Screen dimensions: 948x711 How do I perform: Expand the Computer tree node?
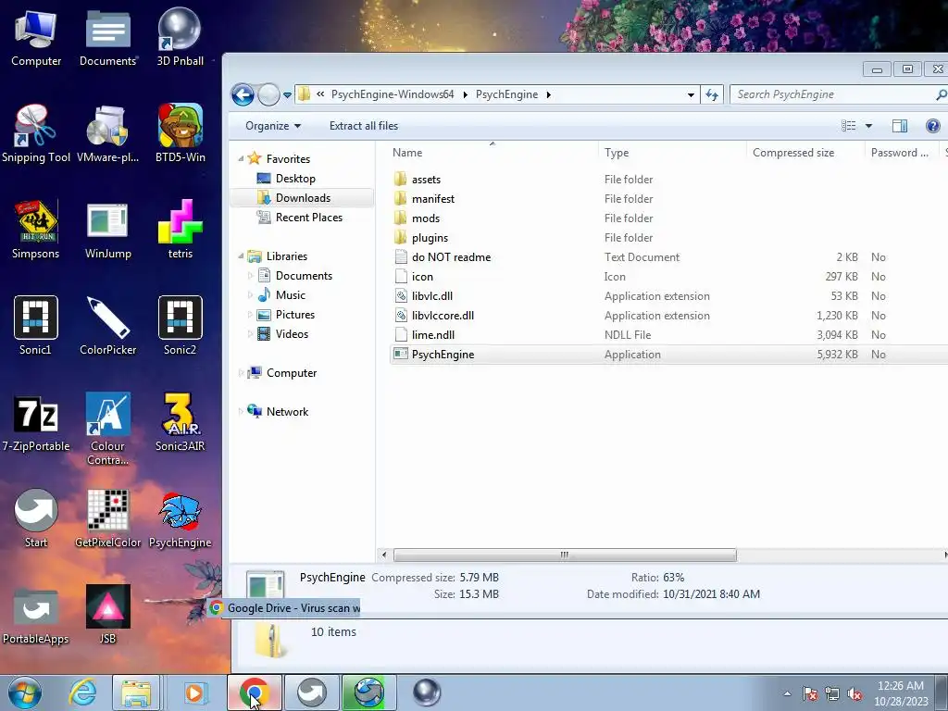[x=242, y=373]
